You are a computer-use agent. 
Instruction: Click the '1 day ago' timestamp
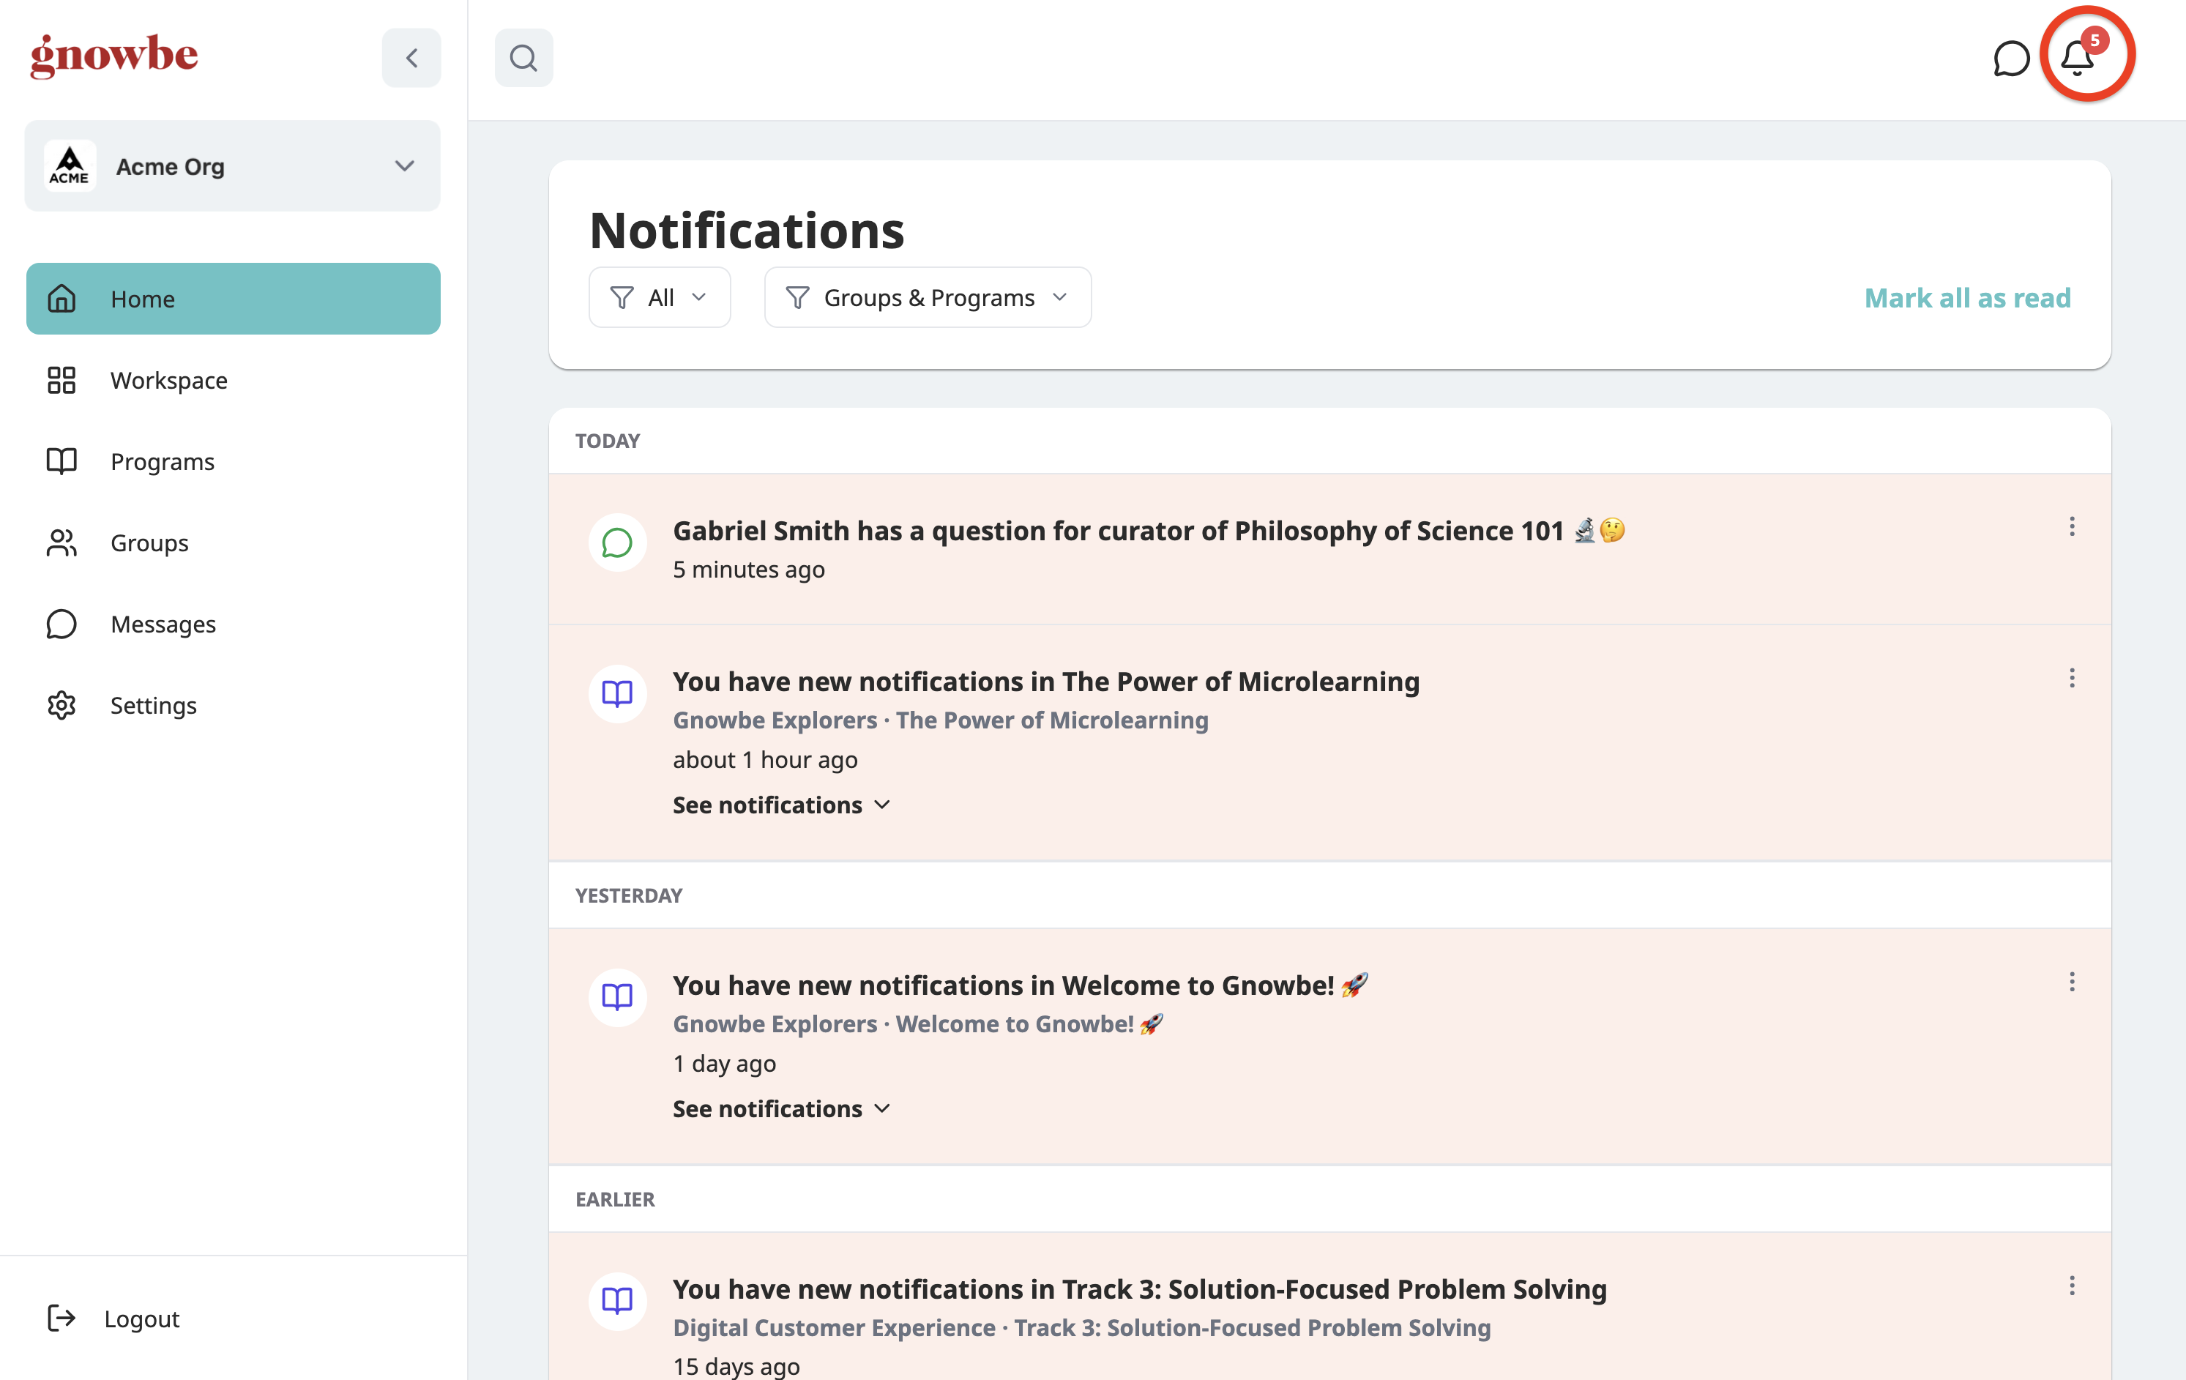click(725, 1063)
